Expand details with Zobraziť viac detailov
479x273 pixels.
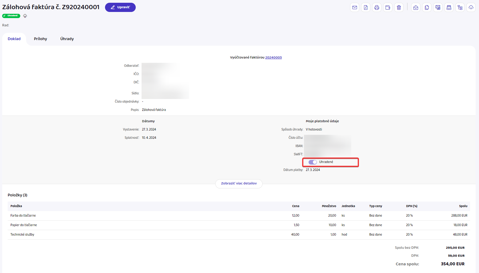point(239,184)
